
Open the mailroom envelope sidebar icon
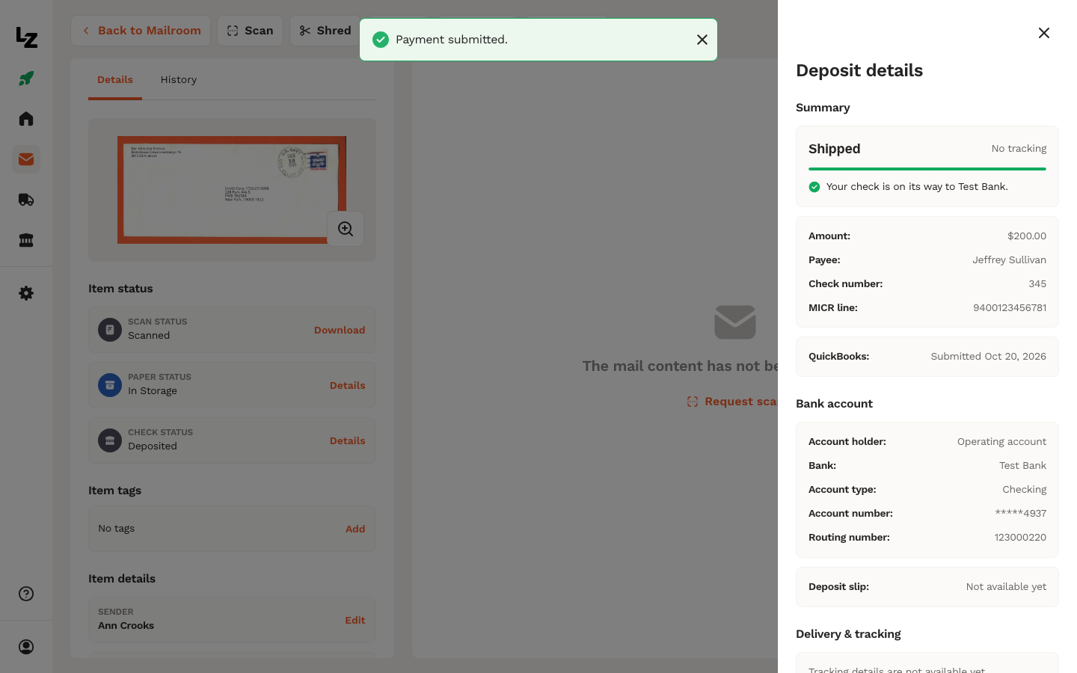tap(26, 159)
